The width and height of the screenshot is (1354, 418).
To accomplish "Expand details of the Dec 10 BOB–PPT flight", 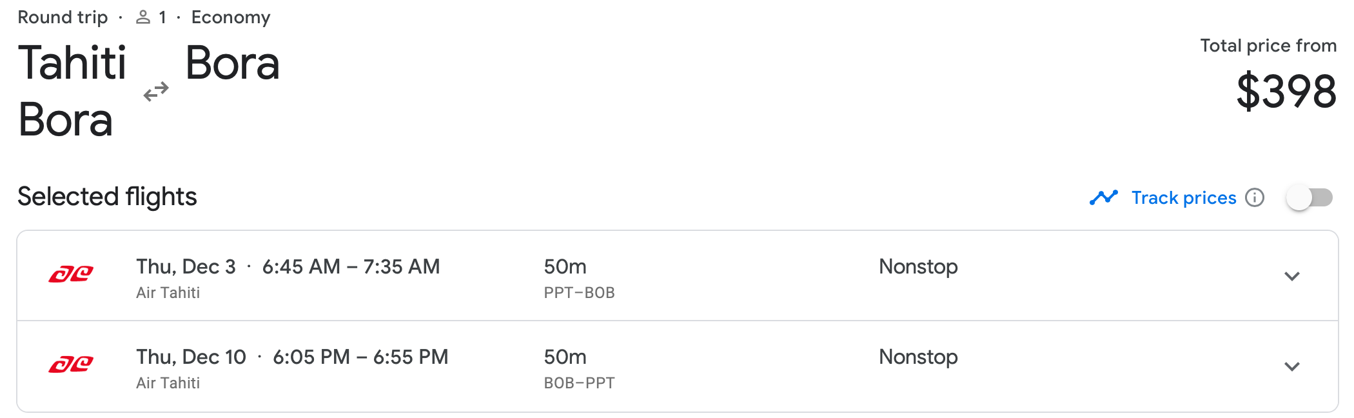I will click(1293, 366).
